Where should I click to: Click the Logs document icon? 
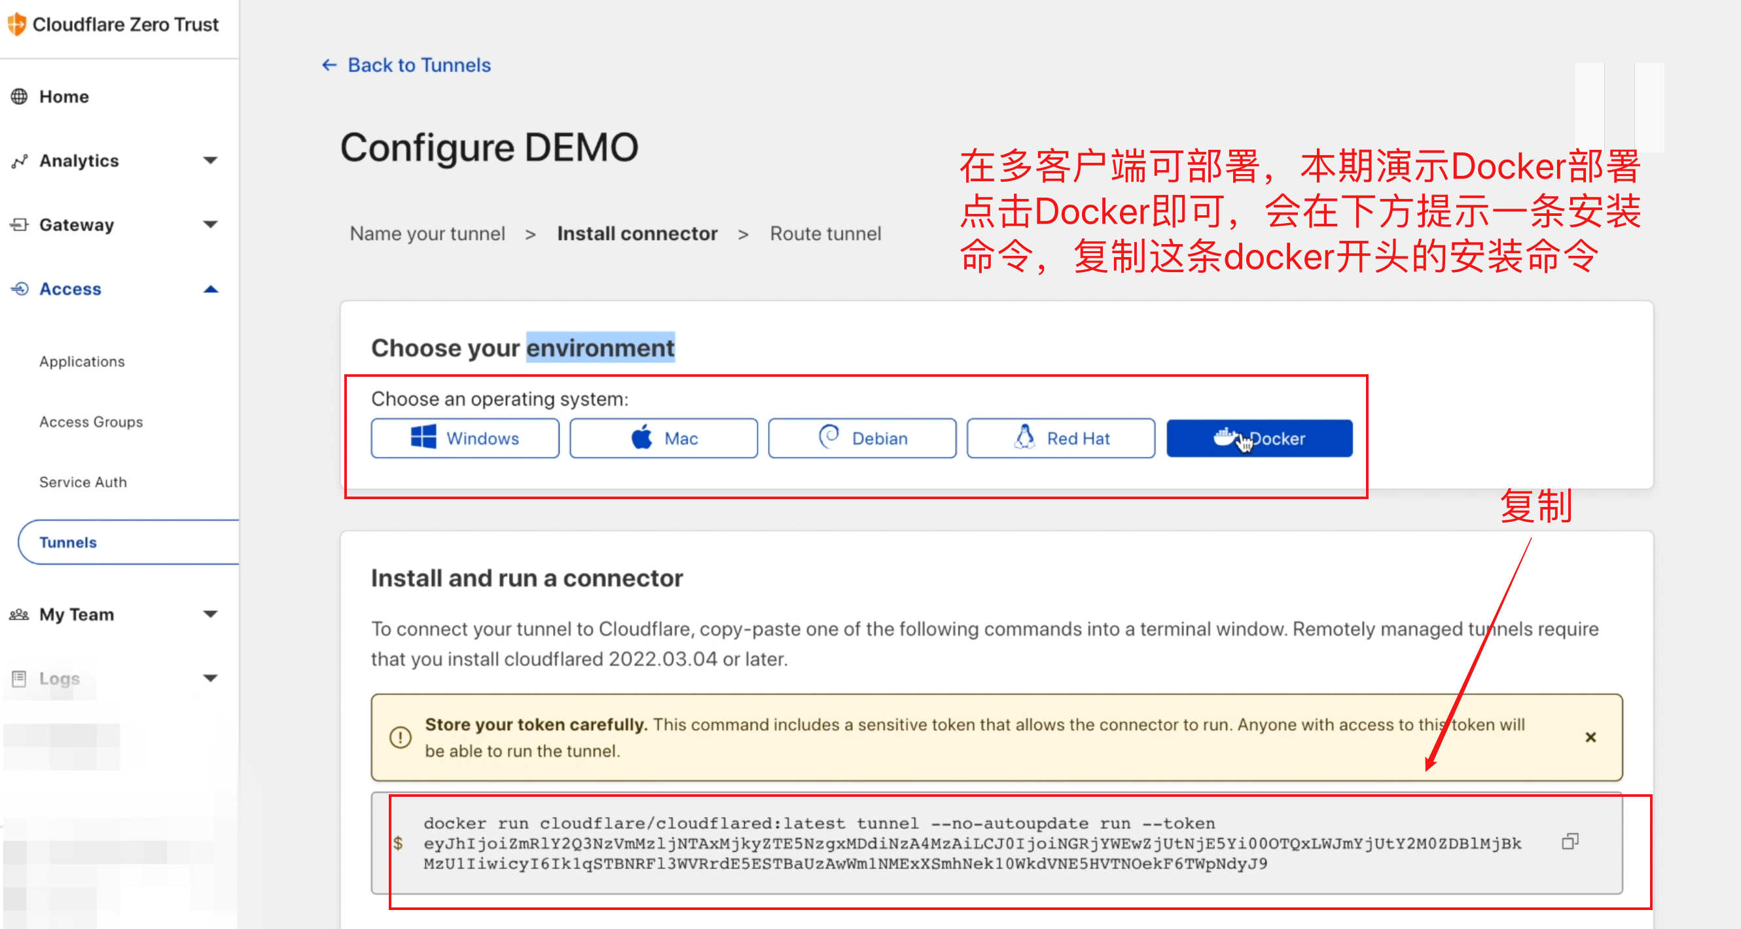[x=20, y=678]
